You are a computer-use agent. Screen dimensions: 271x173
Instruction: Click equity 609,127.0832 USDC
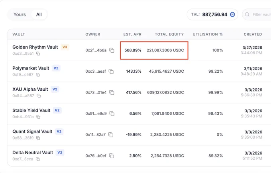[165, 93]
